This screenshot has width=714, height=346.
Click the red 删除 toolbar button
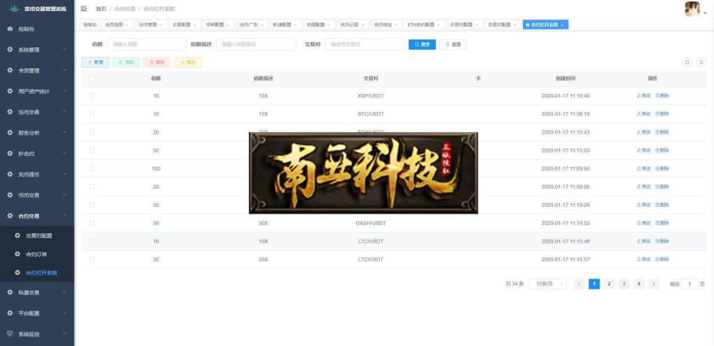tap(157, 62)
